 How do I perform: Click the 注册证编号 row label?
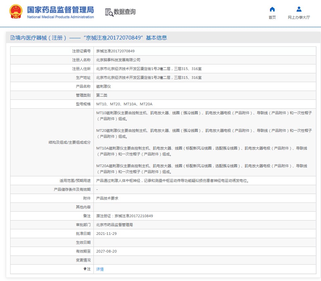pyautogui.click(x=81, y=51)
